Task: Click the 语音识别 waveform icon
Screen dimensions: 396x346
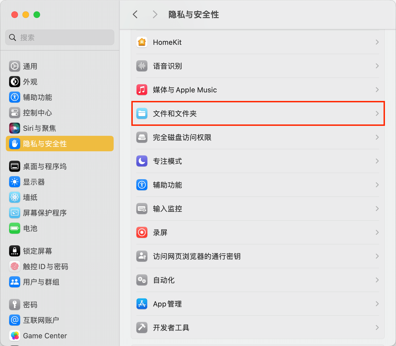Action: coord(142,66)
